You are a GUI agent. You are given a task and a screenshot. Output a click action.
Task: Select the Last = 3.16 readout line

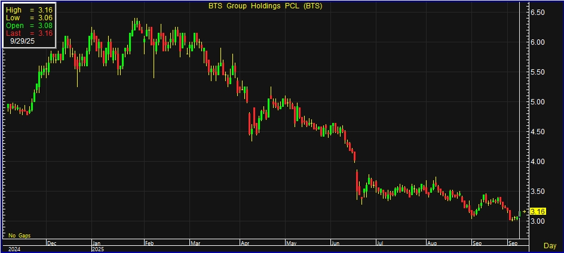pyautogui.click(x=29, y=33)
